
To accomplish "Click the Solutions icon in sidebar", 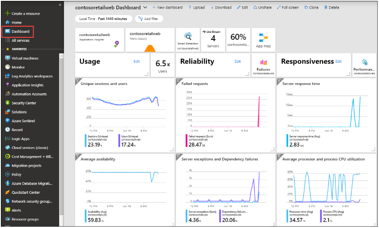I will (8, 112).
